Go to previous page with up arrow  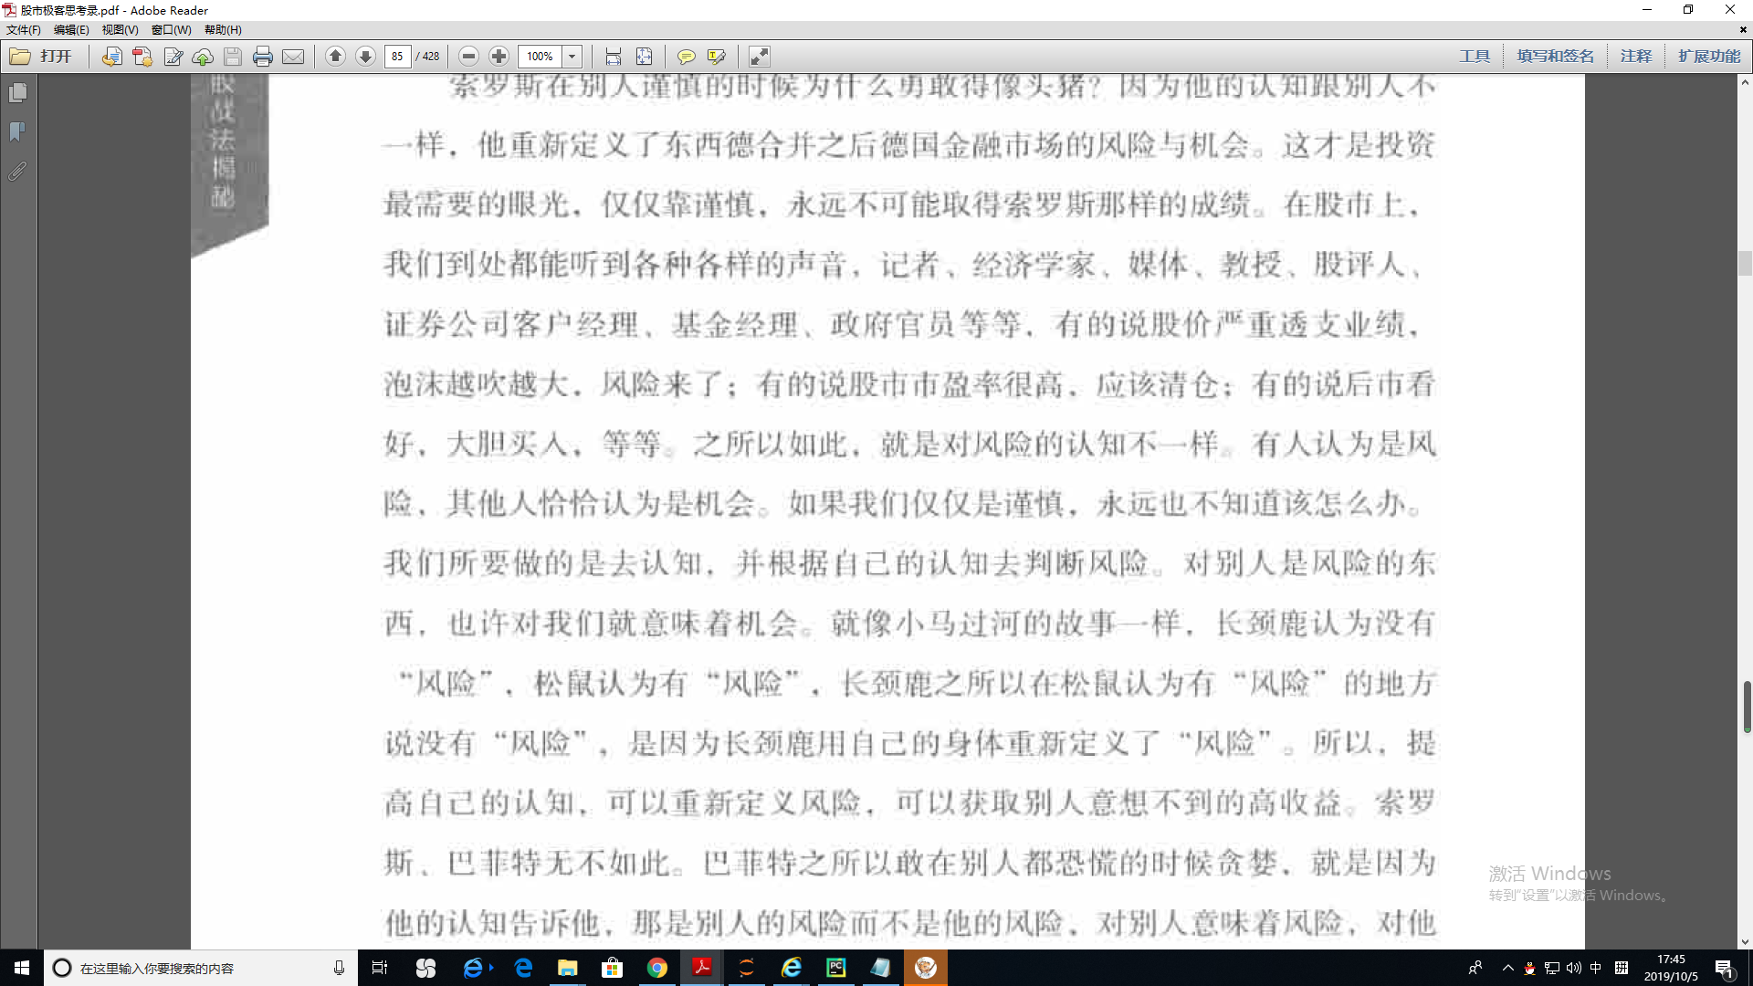click(335, 57)
